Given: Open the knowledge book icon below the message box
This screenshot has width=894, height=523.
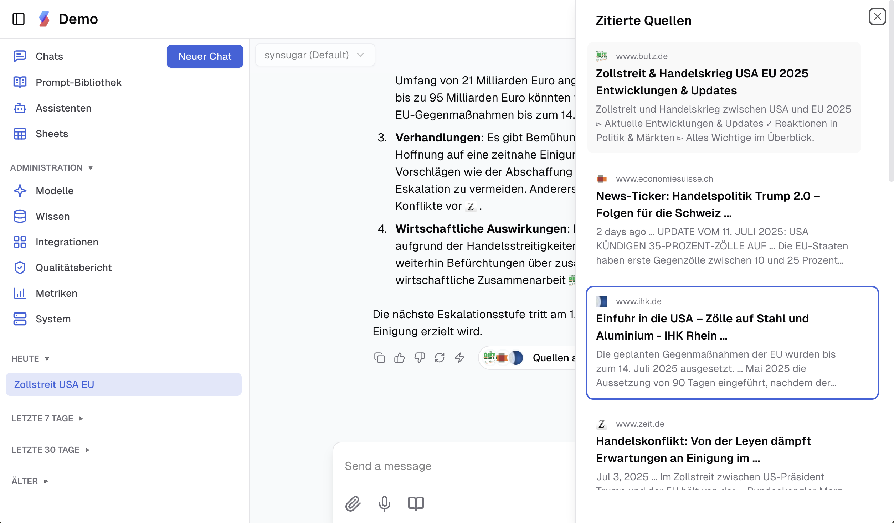Looking at the screenshot, I should 416,504.
